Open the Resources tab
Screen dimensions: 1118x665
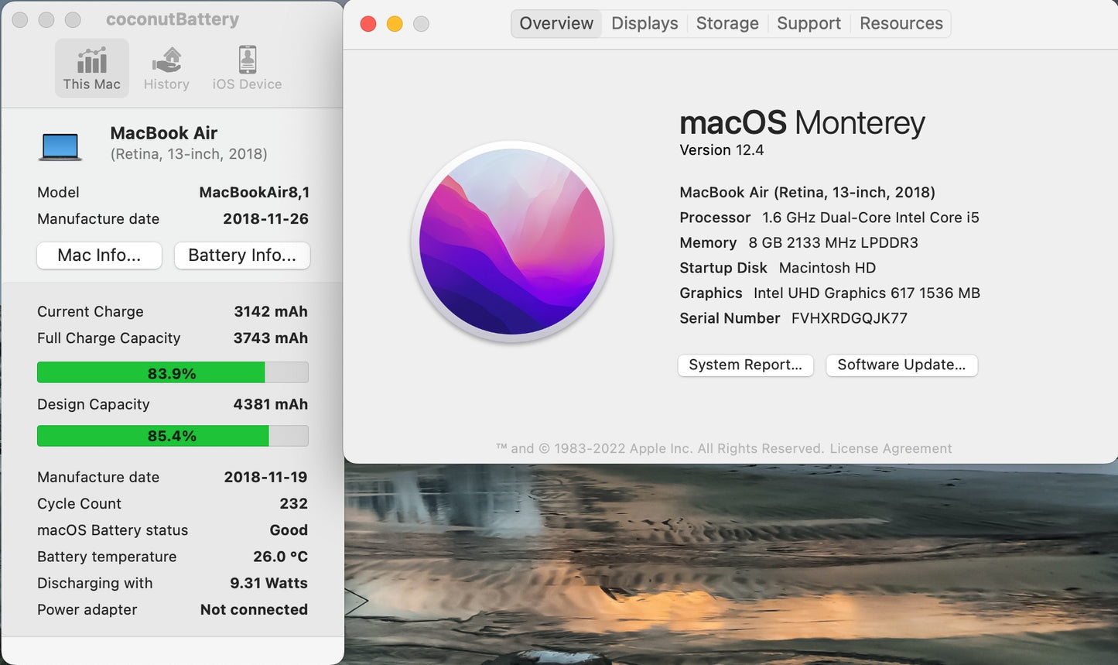[900, 23]
